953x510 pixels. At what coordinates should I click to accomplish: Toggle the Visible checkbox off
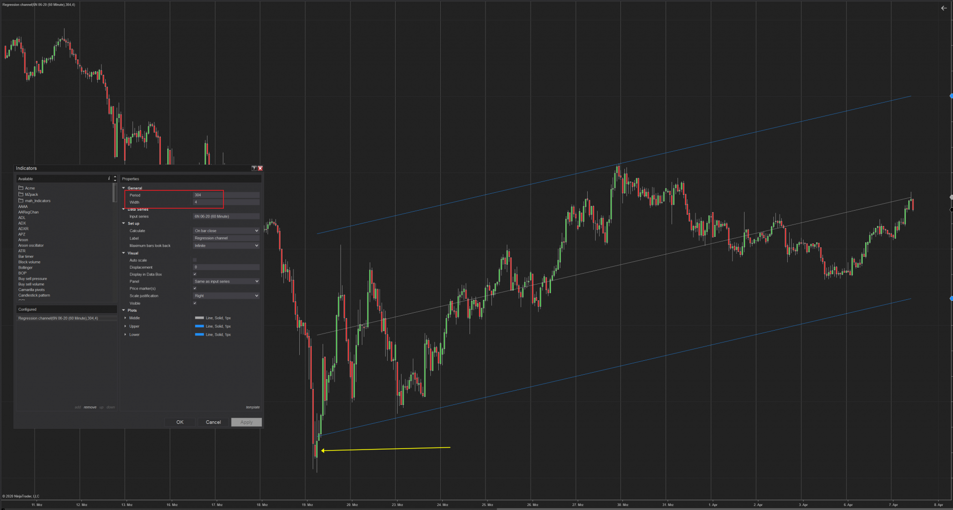(x=195, y=303)
